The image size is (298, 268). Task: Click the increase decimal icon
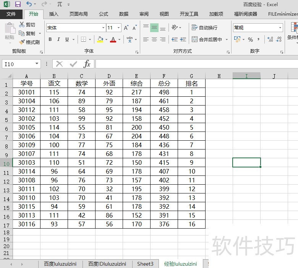click(270, 39)
